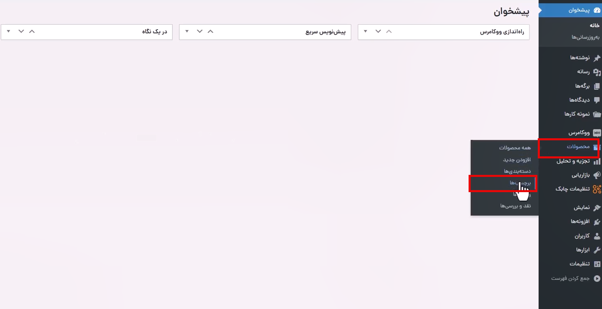Click the user icon for کاربران
The width and height of the screenshot is (602, 309).
pyautogui.click(x=597, y=236)
